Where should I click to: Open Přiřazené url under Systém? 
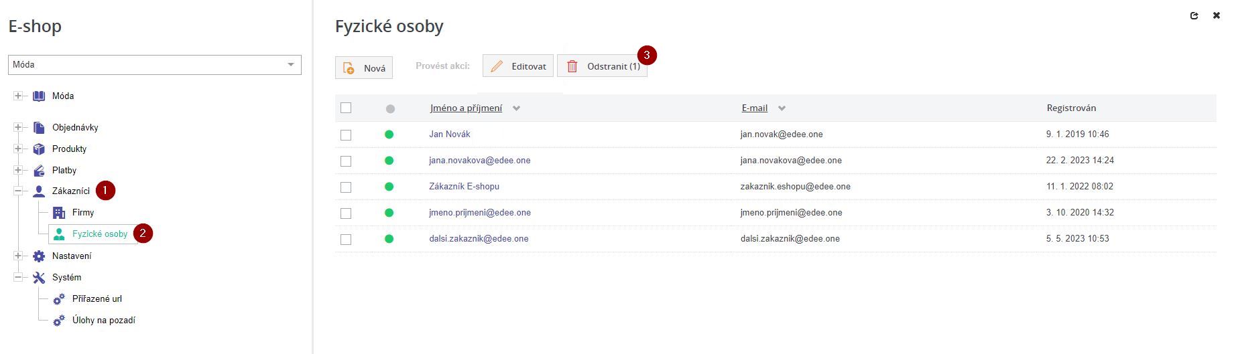click(x=97, y=298)
